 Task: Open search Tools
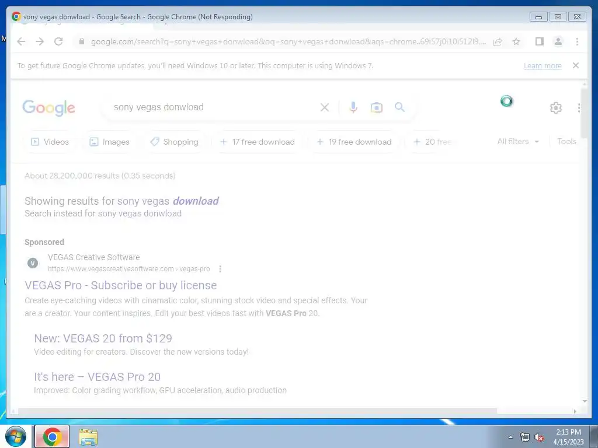[x=566, y=141]
